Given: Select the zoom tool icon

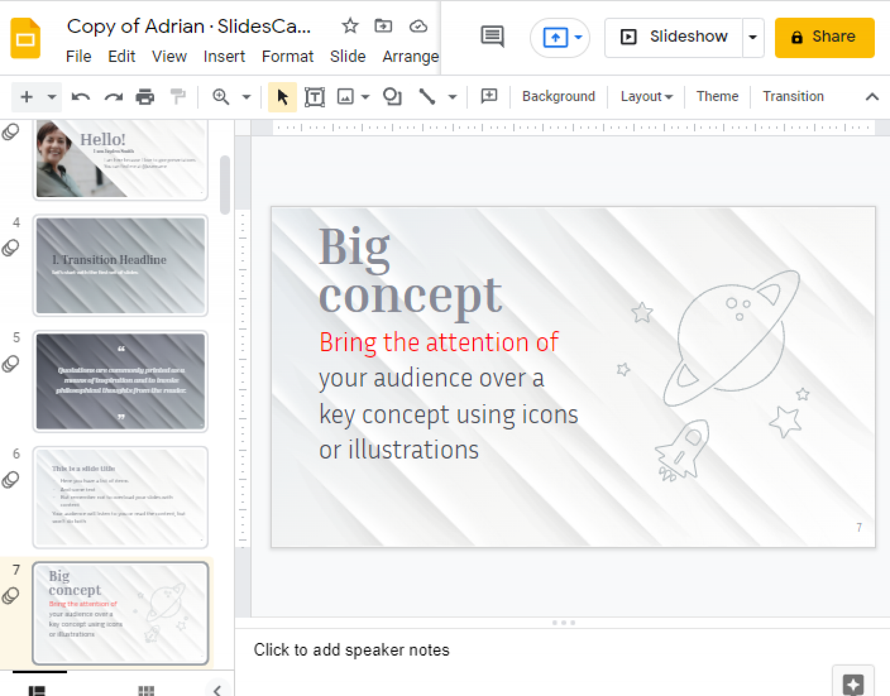Looking at the screenshot, I should [220, 96].
